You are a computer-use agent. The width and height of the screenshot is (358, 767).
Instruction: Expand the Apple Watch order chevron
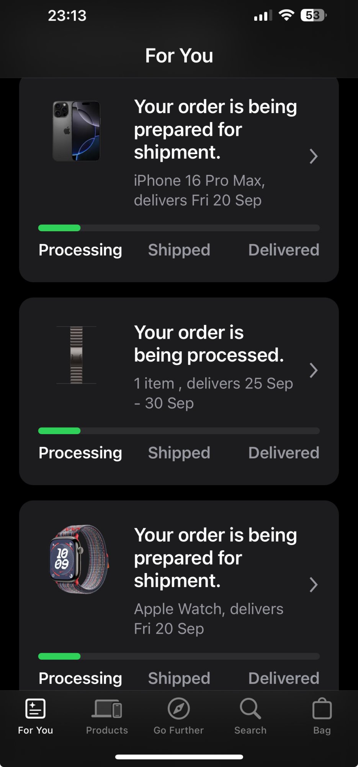313,584
